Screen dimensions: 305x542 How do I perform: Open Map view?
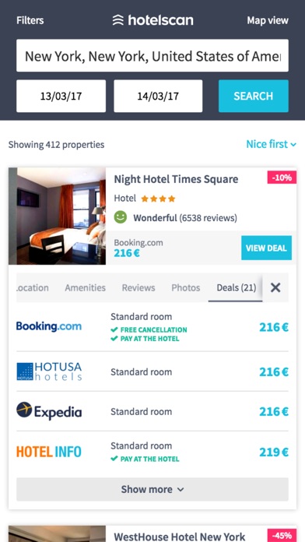click(268, 20)
